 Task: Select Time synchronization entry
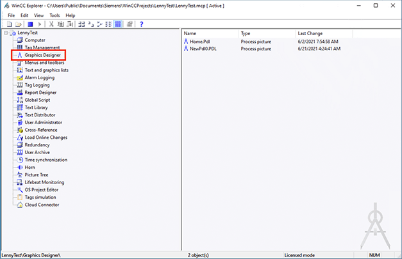pyautogui.click(x=46, y=160)
